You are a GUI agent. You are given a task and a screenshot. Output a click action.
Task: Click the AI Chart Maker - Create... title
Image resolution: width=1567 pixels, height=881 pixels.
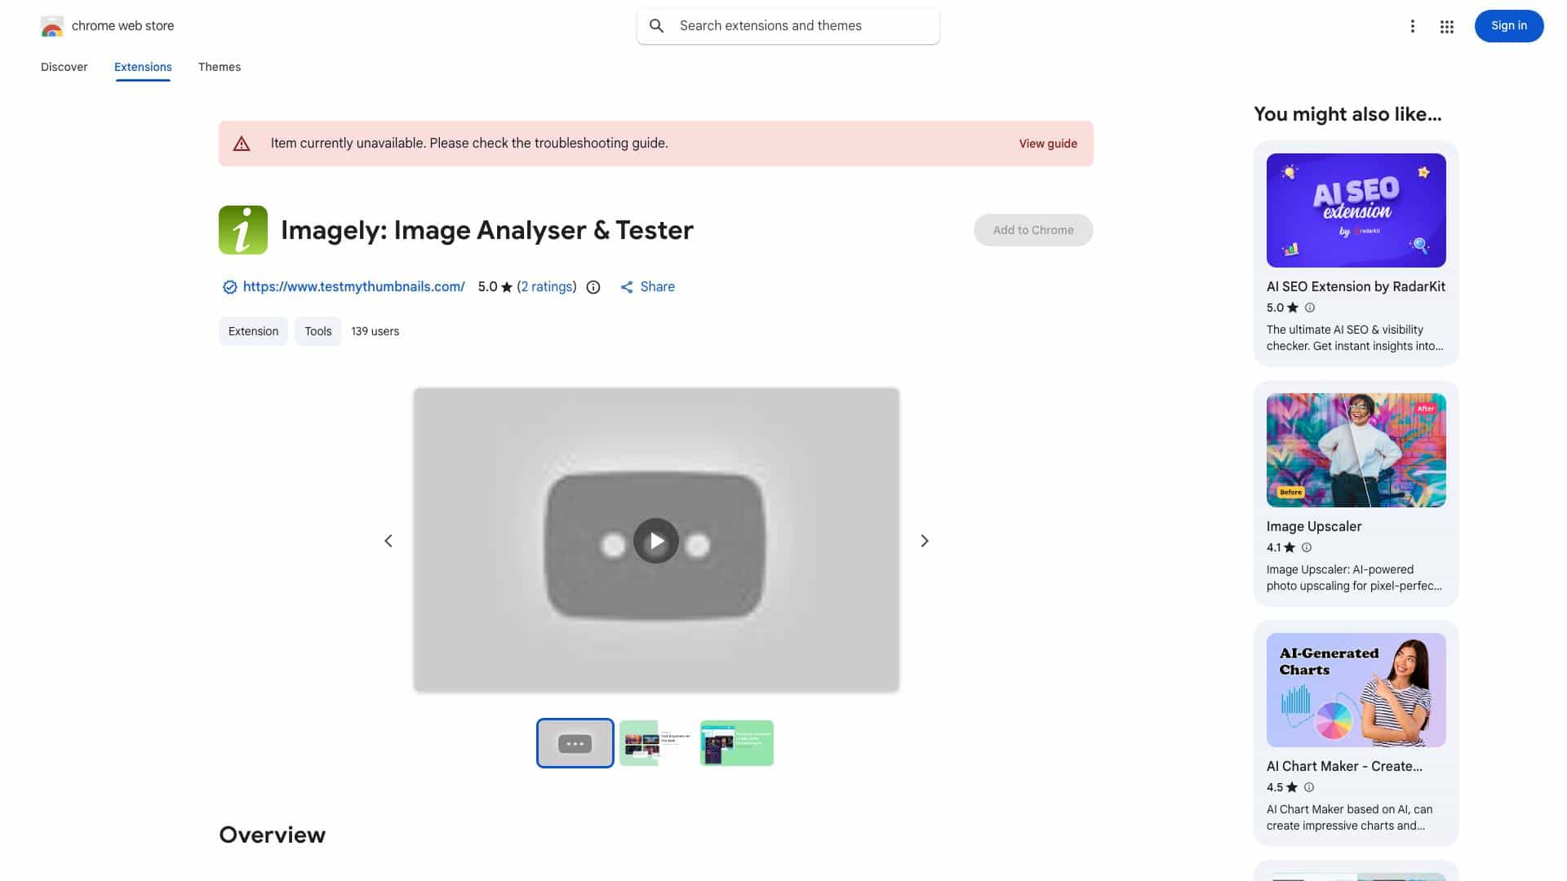1344,767
